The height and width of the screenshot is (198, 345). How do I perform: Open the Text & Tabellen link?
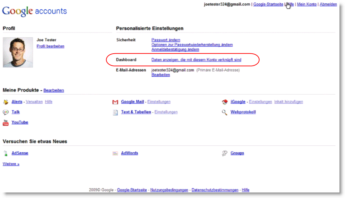click(x=136, y=112)
